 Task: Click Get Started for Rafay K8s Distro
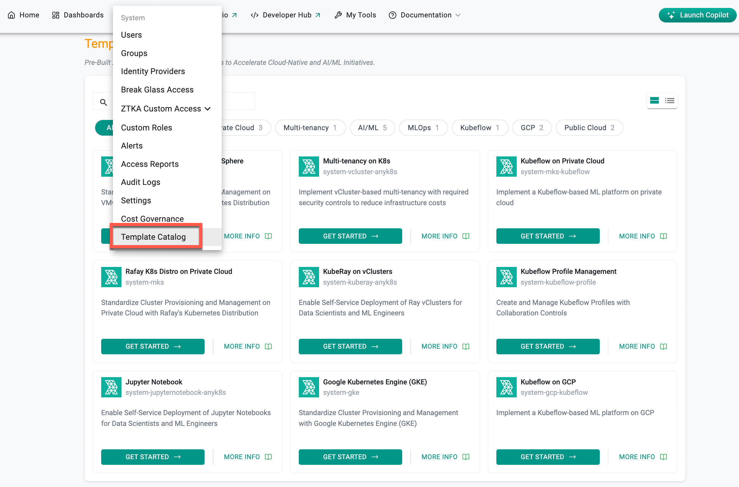(153, 346)
